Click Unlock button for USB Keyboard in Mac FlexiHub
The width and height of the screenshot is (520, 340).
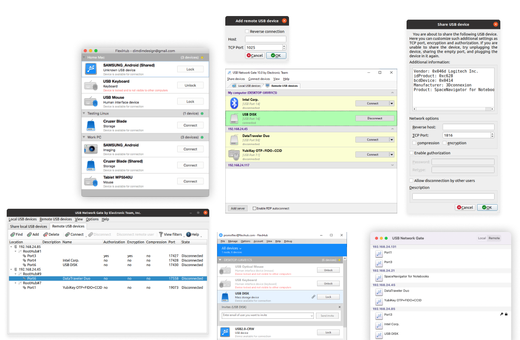(191, 85)
